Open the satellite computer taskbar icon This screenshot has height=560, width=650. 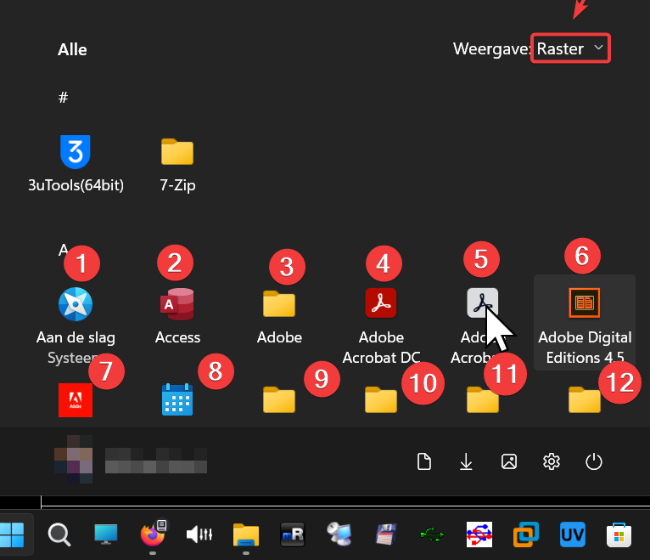tap(339, 535)
